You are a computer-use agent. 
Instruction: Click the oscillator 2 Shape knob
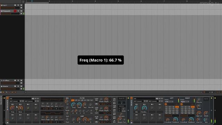tap(48, 117)
